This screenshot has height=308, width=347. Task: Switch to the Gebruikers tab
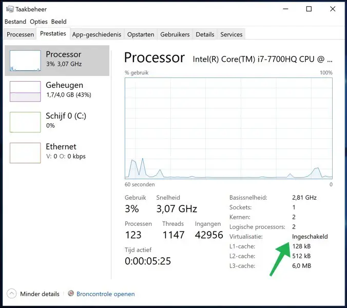point(175,34)
